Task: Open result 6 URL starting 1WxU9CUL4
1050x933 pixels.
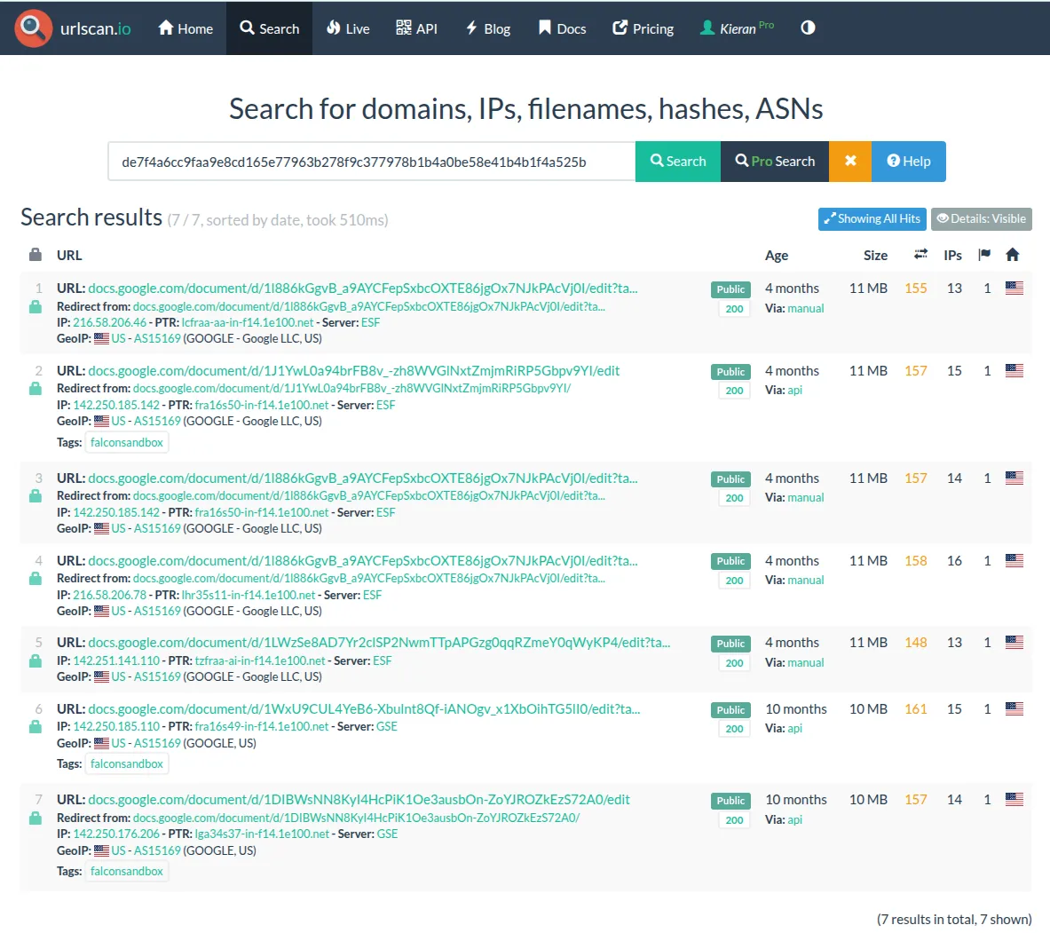Action: [x=364, y=708]
